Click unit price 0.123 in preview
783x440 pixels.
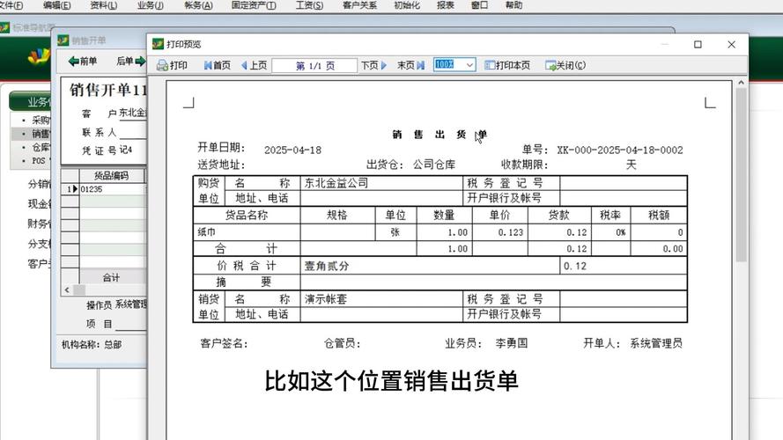pyautogui.click(x=510, y=232)
